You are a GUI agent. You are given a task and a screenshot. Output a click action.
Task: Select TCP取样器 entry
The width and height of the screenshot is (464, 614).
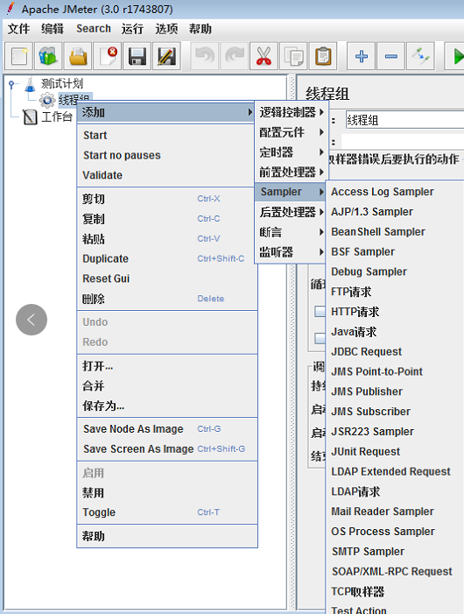click(x=395, y=591)
